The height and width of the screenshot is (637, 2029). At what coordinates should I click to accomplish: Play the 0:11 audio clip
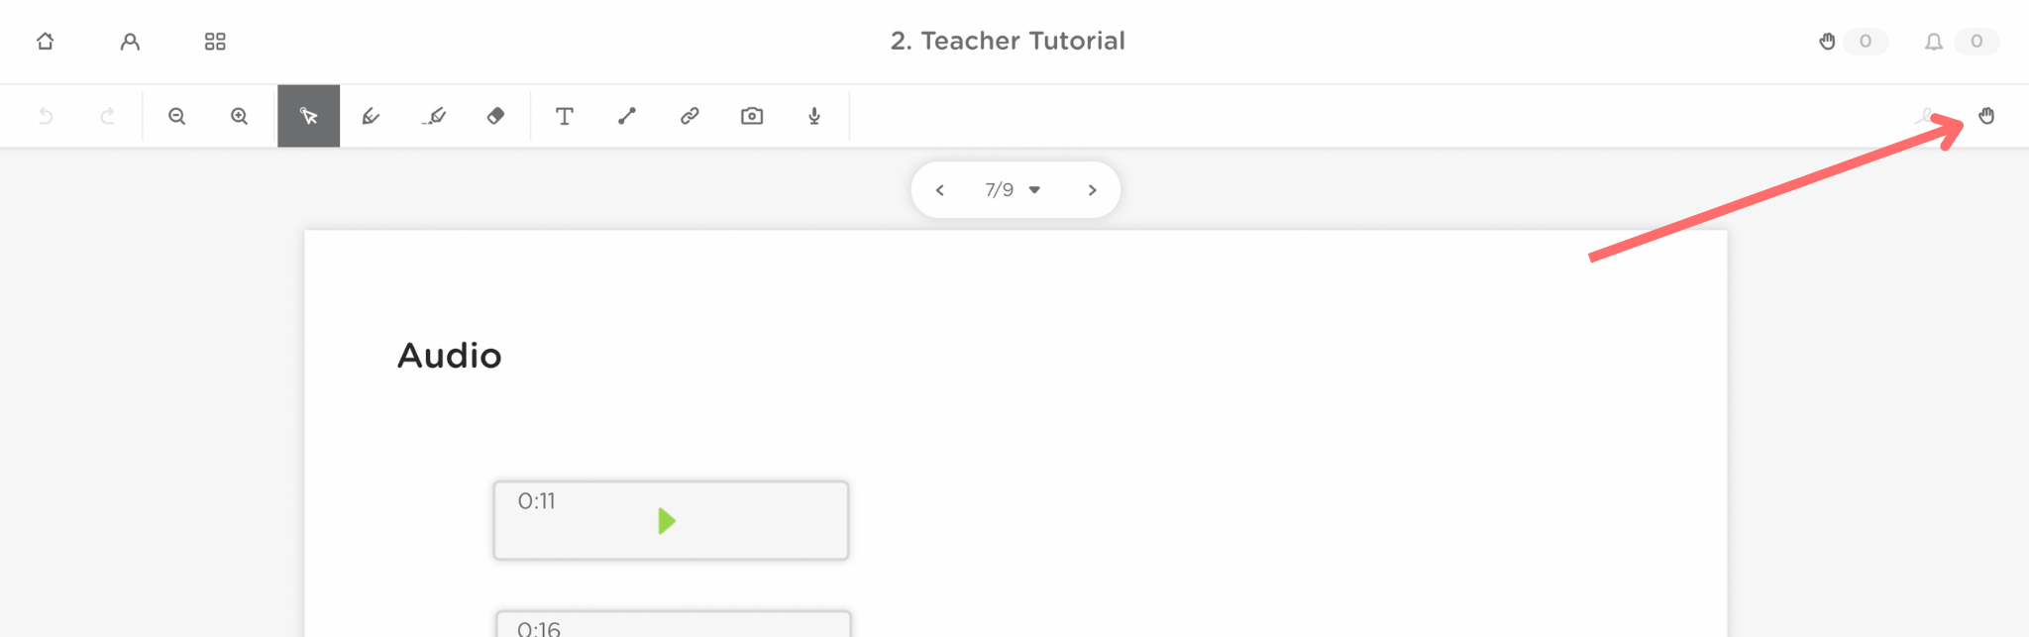(x=667, y=520)
